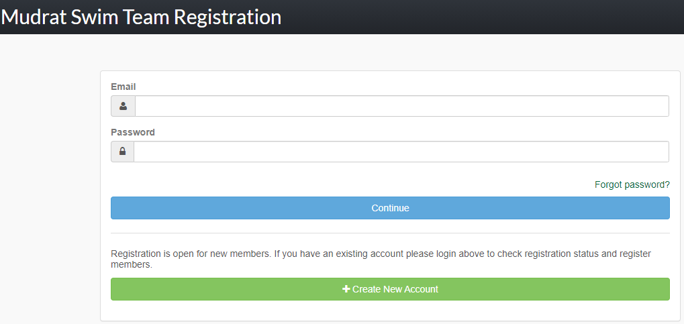
Task: Focus the Password input field
Action: [x=401, y=152]
